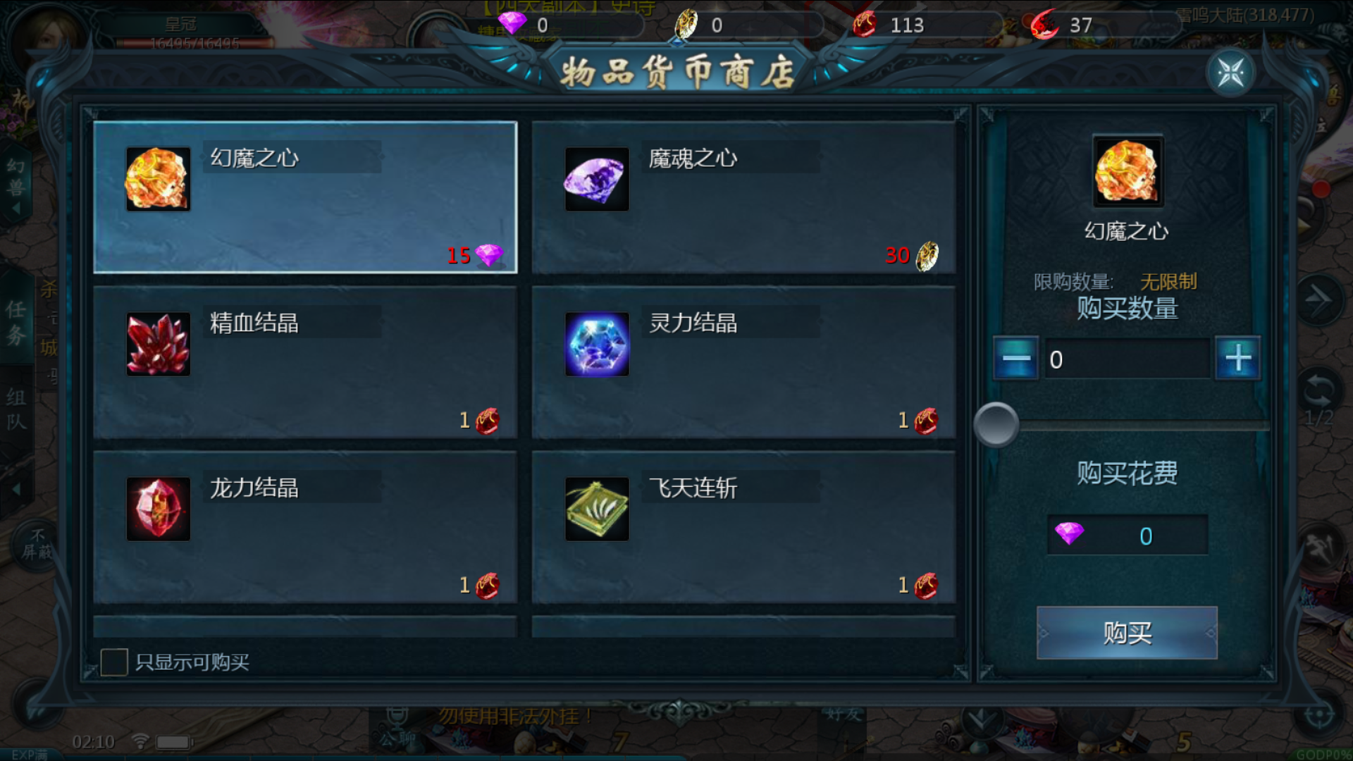Expand the 幻兽 side panel arrow
The height and width of the screenshot is (761, 1353).
coord(16,209)
